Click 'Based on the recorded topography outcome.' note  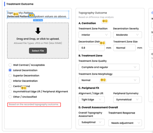click(x=34, y=104)
